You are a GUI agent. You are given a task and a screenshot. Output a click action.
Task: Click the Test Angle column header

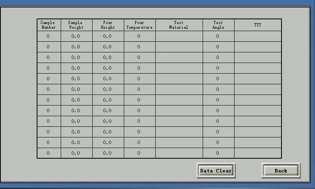[x=218, y=25]
